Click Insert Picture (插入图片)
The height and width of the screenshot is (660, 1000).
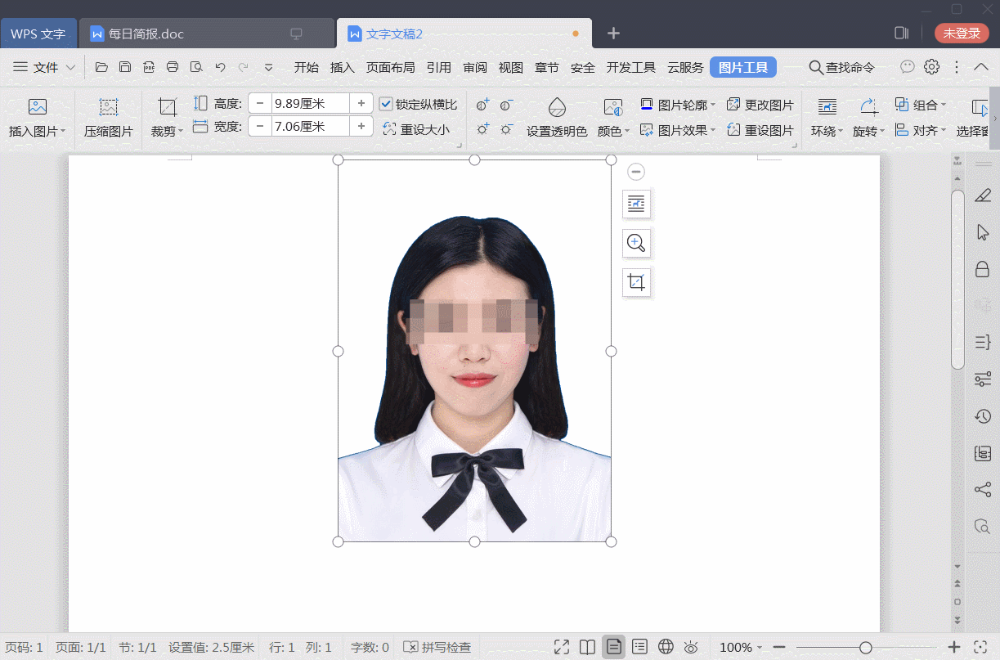(x=36, y=116)
